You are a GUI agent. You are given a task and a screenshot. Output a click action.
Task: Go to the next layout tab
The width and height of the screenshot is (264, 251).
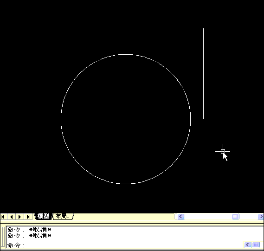click(19, 217)
